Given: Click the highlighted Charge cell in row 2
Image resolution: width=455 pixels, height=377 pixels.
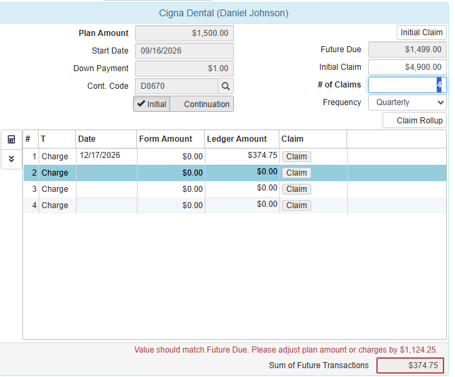Looking at the screenshot, I should click(x=57, y=173).
